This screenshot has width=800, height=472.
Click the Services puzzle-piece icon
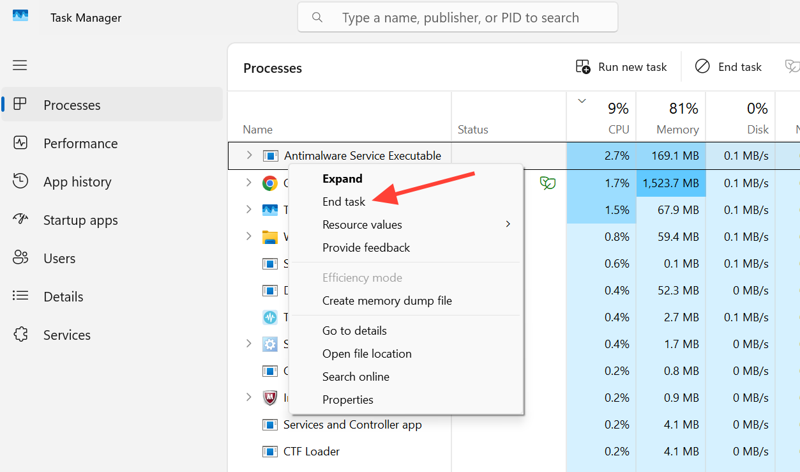tap(20, 335)
